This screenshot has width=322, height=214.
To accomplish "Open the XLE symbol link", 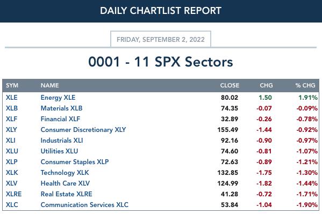I will coord(11,98).
